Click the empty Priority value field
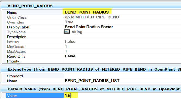 (122, 61)
